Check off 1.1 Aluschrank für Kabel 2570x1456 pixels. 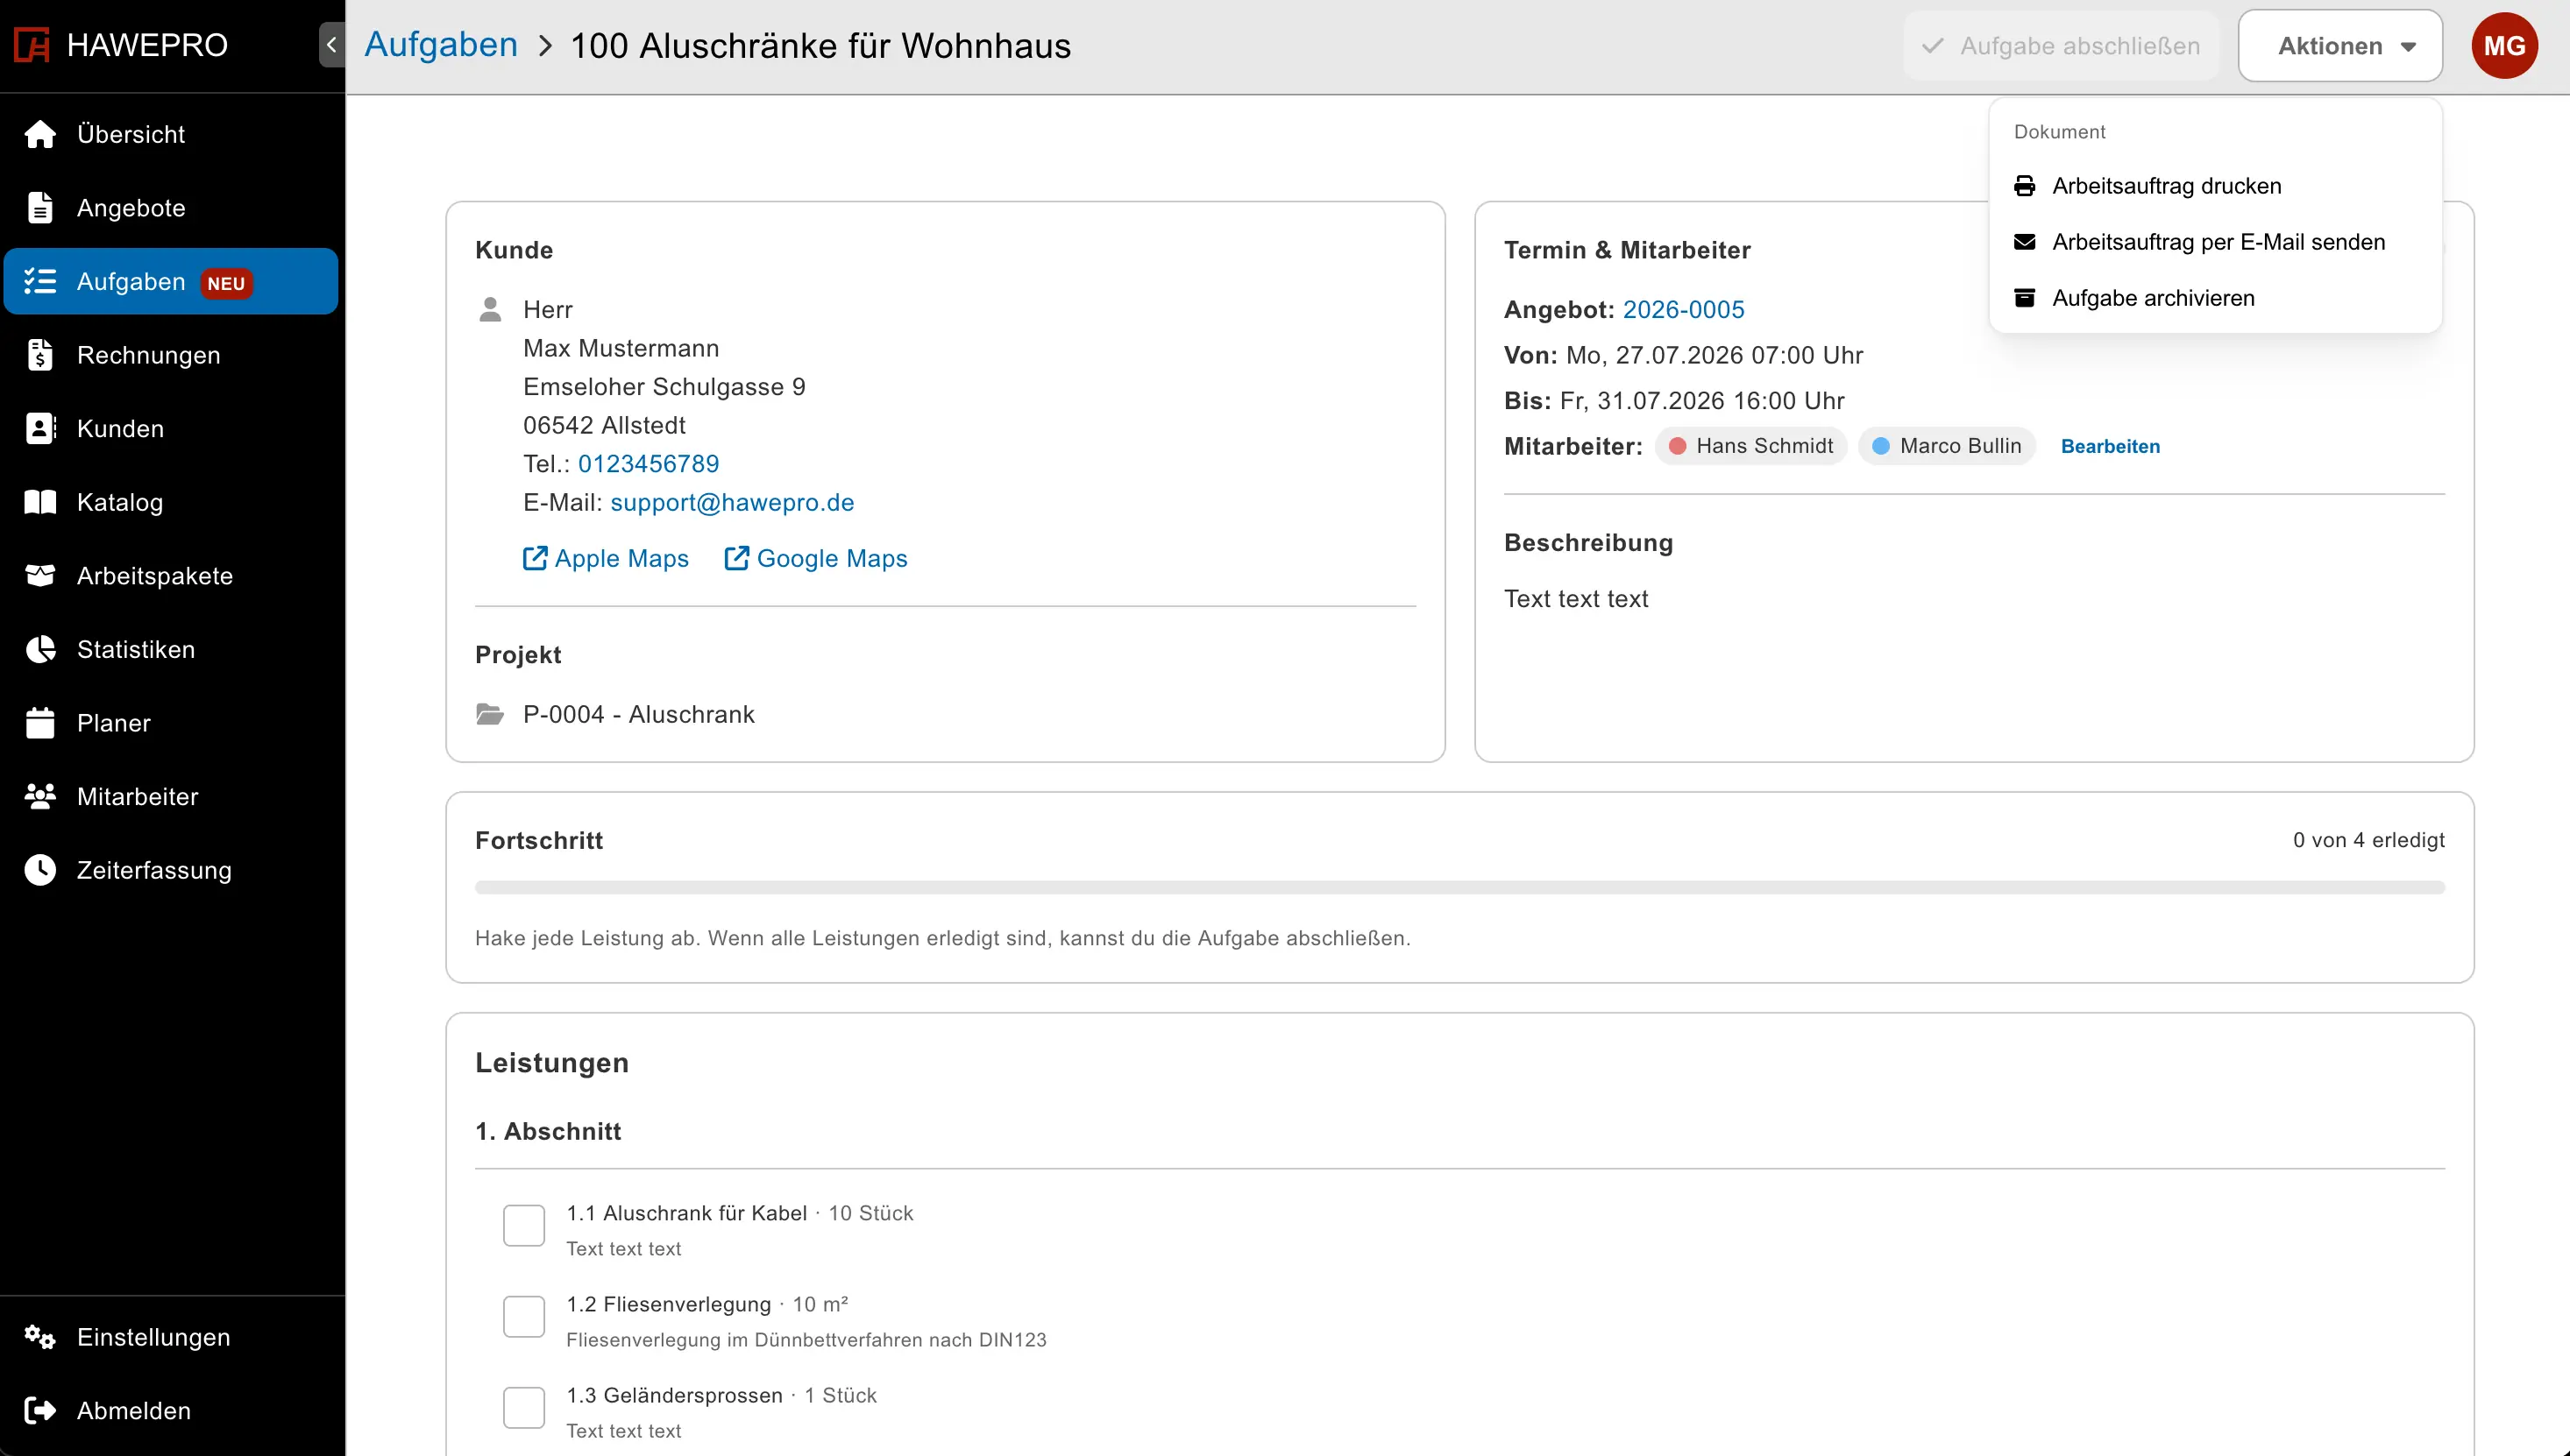click(x=524, y=1225)
